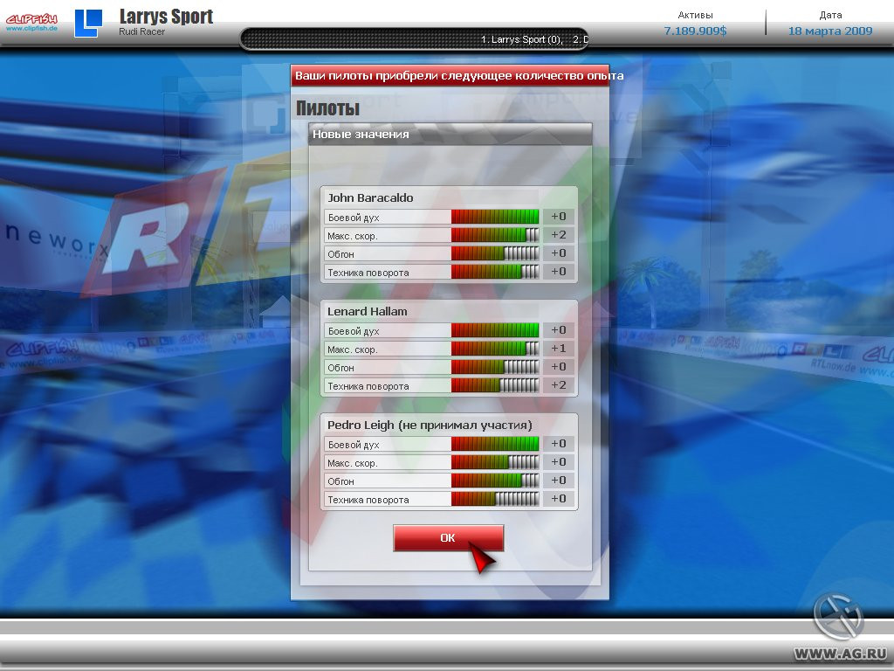Click Pedro Leigh's Боевой дух bar
Image resolution: width=894 pixels, height=671 pixels.
coord(495,444)
